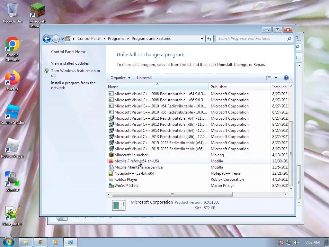Viewport: 329px width, 247px height.
Task: Open Install a program from the network
Action: pyautogui.click(x=73, y=85)
